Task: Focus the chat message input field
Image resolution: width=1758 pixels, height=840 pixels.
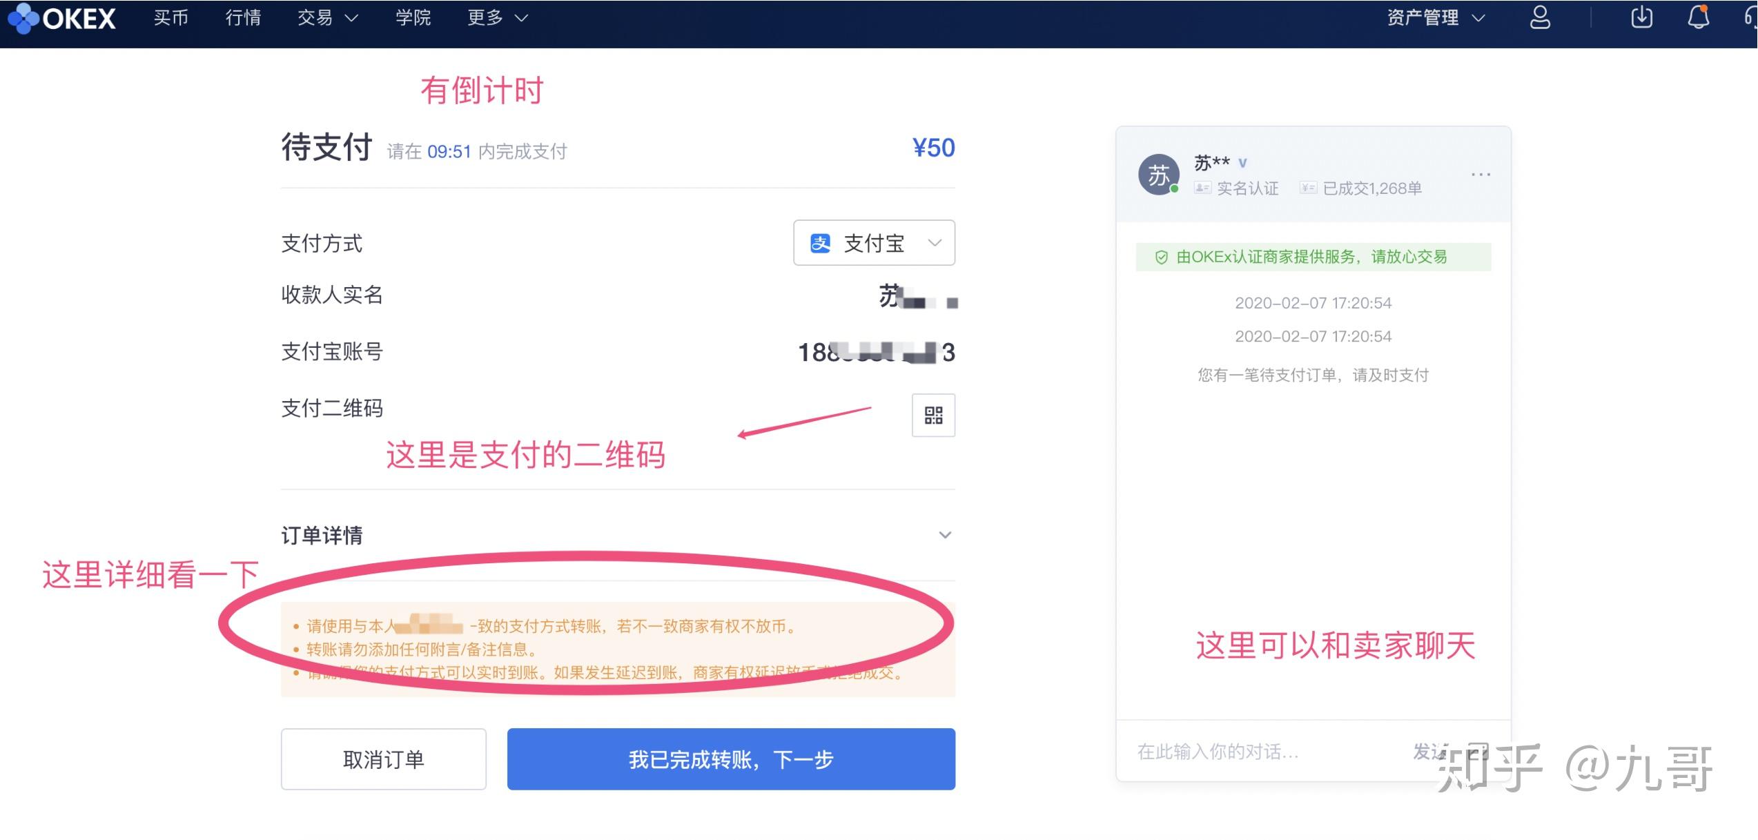Action: [1256, 751]
